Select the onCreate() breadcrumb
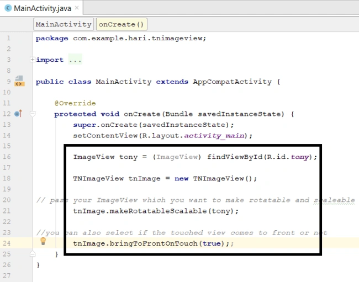This screenshot has width=359, height=282. click(x=122, y=24)
